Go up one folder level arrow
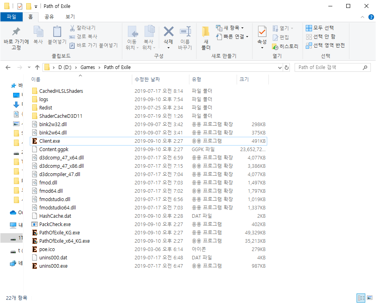The height and width of the screenshot is (303, 376). click(37, 67)
